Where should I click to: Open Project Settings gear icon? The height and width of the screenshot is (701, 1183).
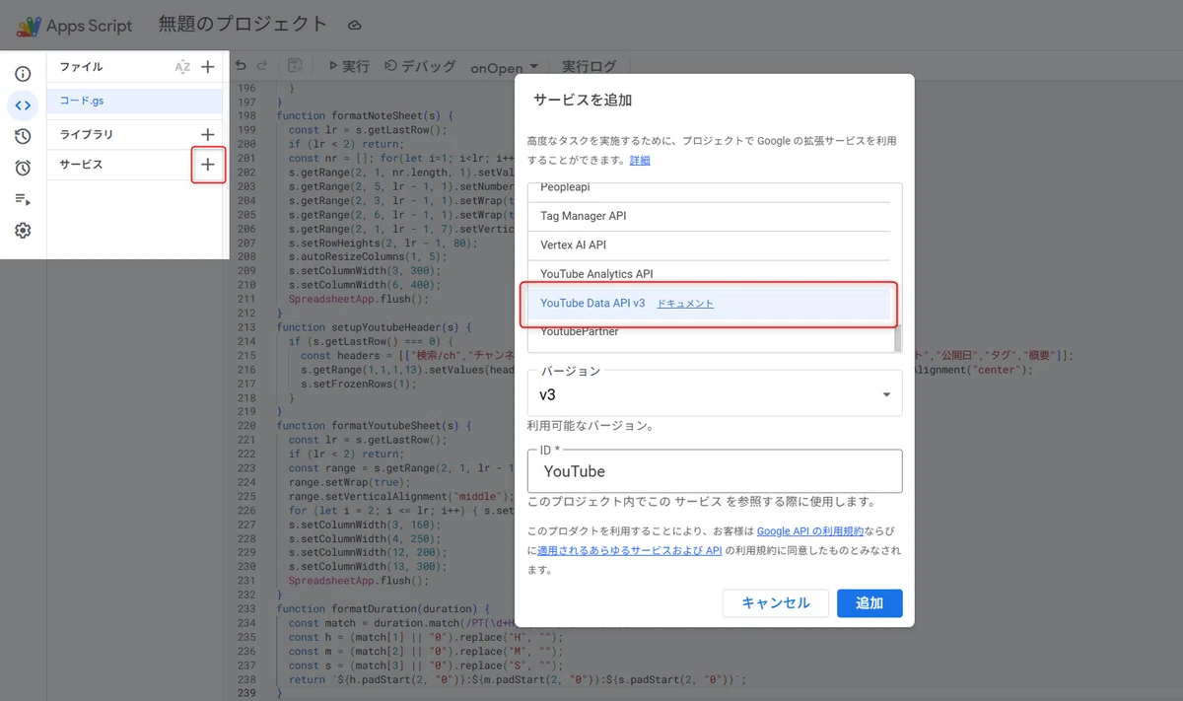tap(23, 231)
